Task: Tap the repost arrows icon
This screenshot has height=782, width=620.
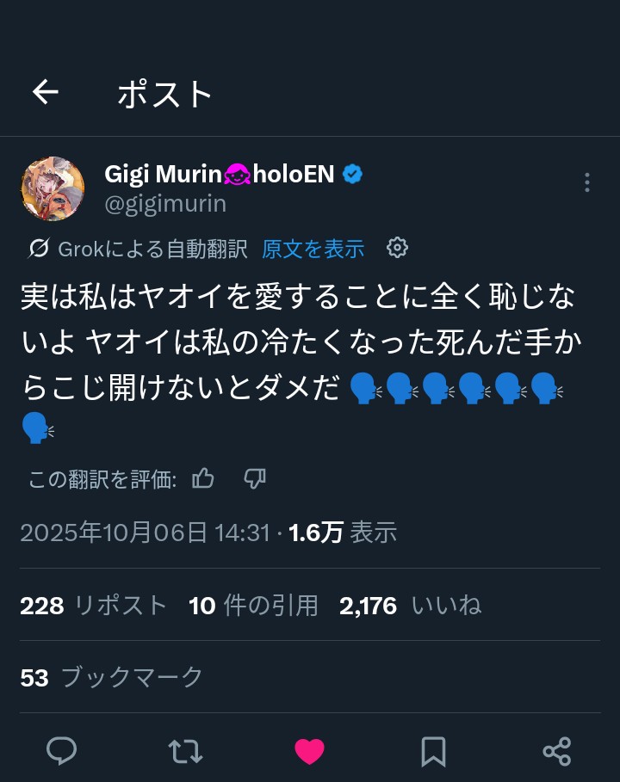Action: (185, 751)
